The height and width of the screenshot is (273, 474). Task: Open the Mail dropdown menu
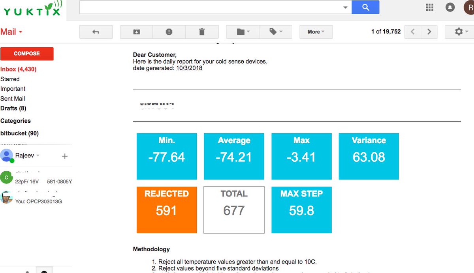(11, 32)
